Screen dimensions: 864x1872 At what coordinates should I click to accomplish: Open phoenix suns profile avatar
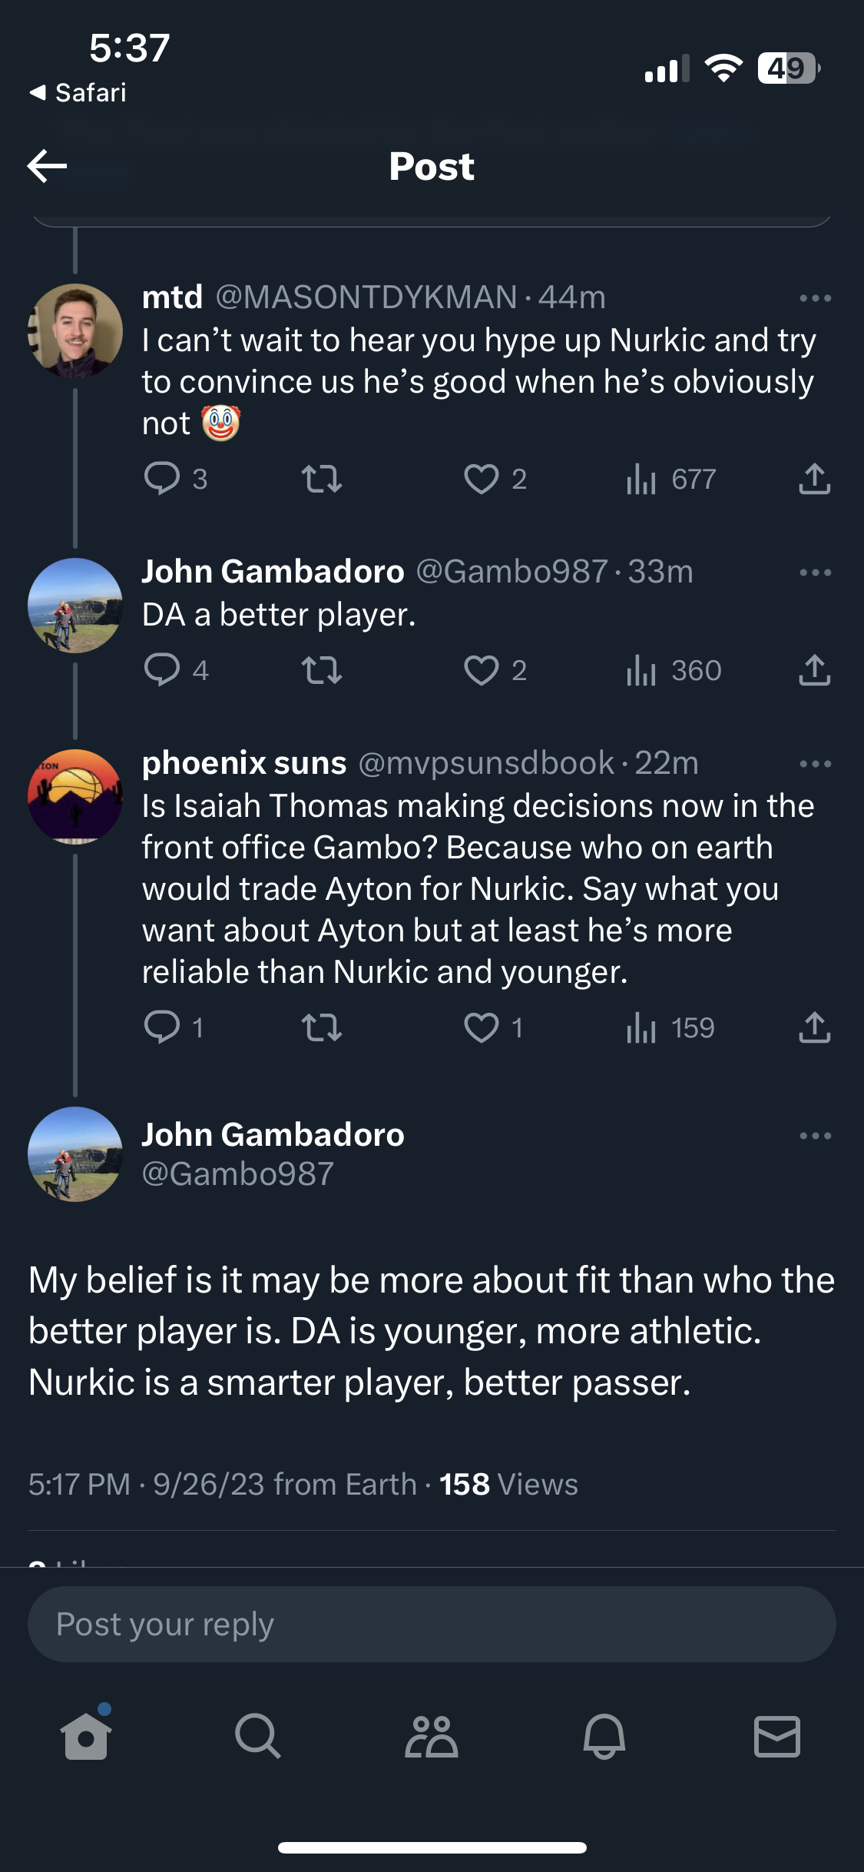pyautogui.click(x=75, y=797)
